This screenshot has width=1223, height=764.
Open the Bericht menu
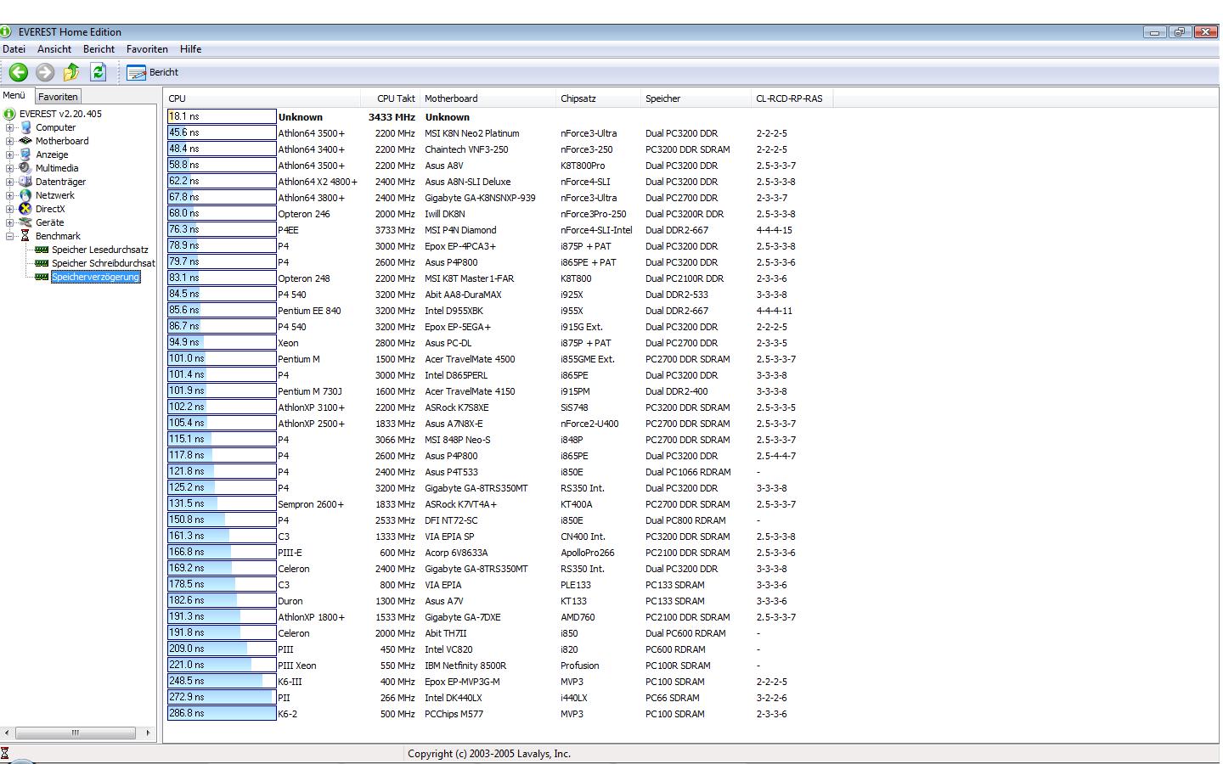[x=99, y=49]
